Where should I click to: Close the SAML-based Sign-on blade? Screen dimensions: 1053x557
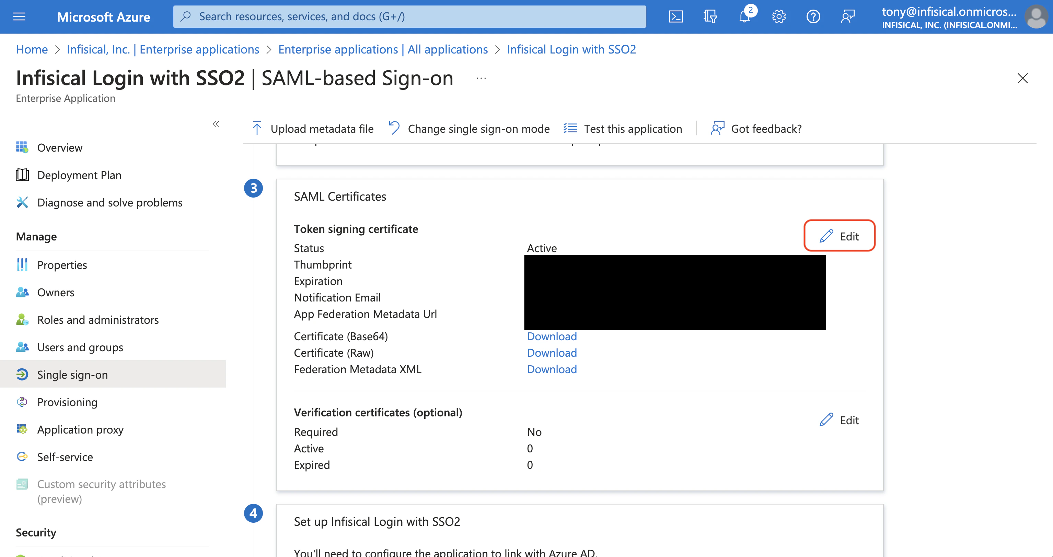tap(1022, 78)
